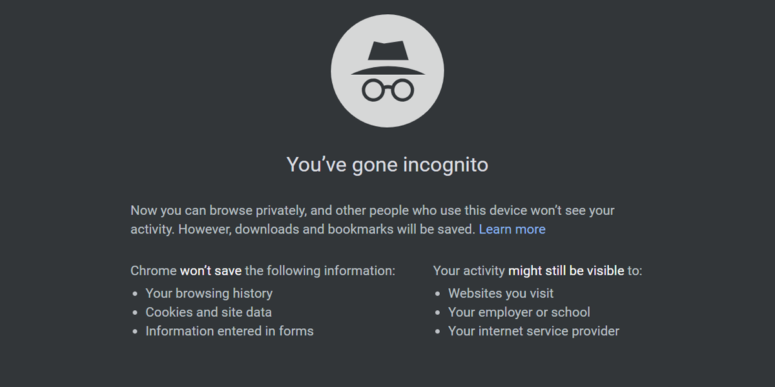Click the bold "might still be visible" text

(566, 270)
